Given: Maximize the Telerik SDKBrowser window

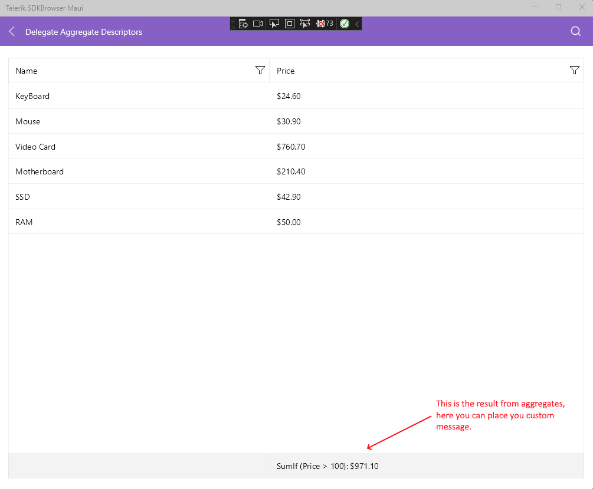Looking at the screenshot, I should [558, 8].
